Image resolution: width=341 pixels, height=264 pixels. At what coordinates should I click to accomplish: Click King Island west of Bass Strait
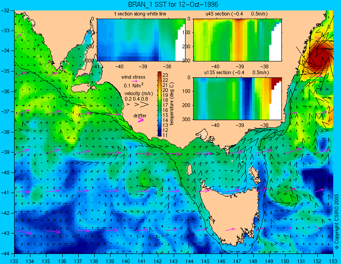pos(190,170)
